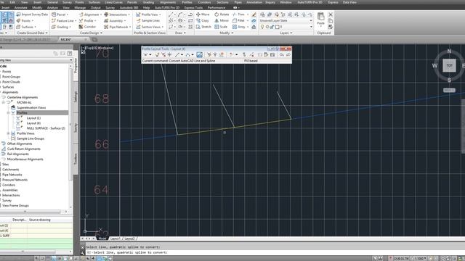Viewport: 465px width, 261px height.
Task: Click the Profile View ribbon tool
Action: [148, 14]
